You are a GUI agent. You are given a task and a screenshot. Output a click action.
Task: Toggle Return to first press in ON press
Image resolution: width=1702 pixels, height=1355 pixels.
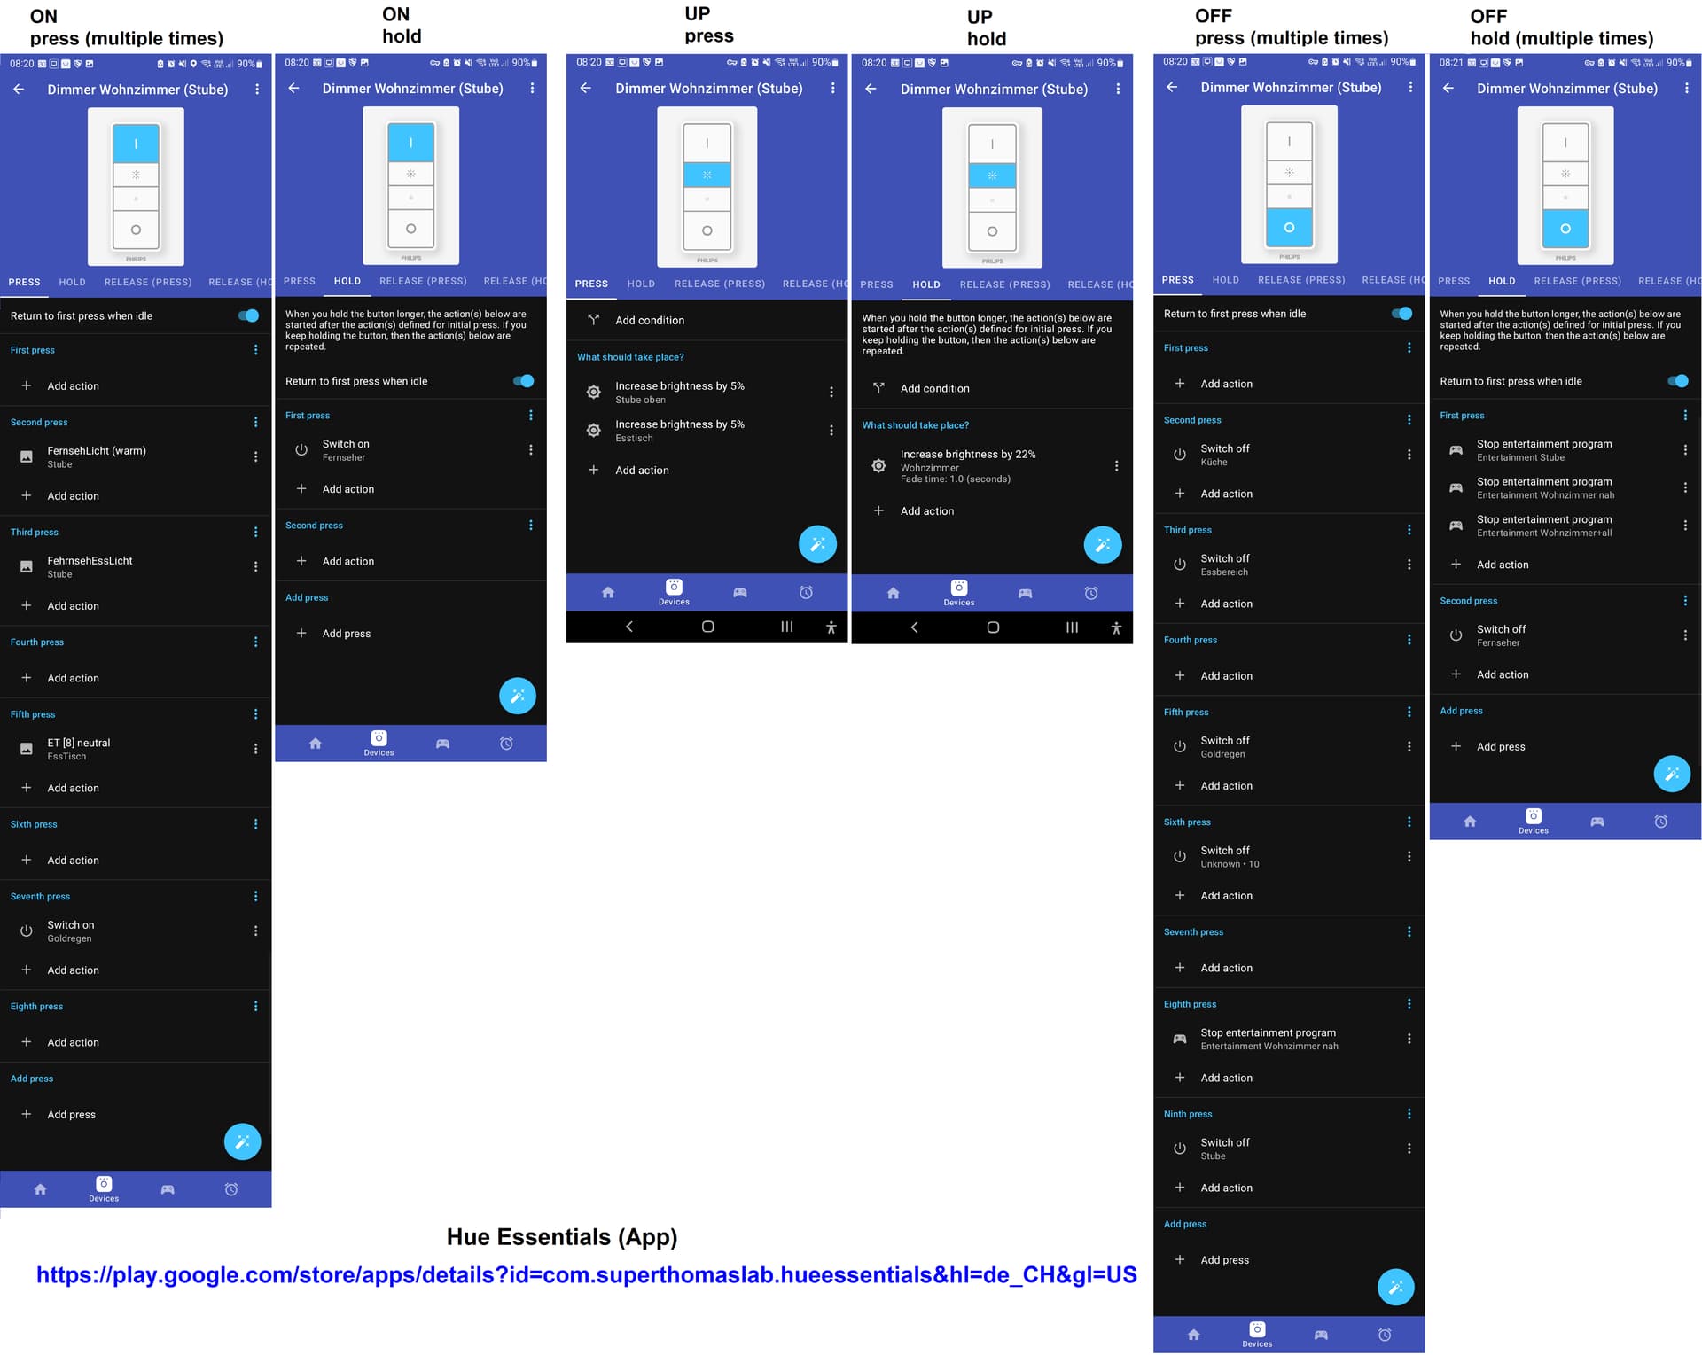click(249, 315)
